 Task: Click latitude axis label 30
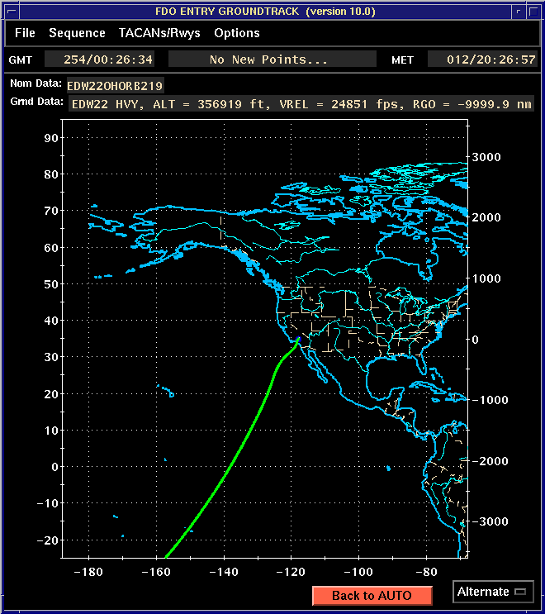click(x=51, y=357)
